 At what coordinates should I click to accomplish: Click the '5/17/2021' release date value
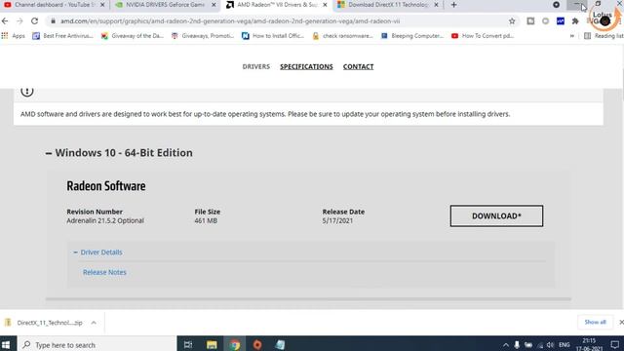(x=337, y=220)
